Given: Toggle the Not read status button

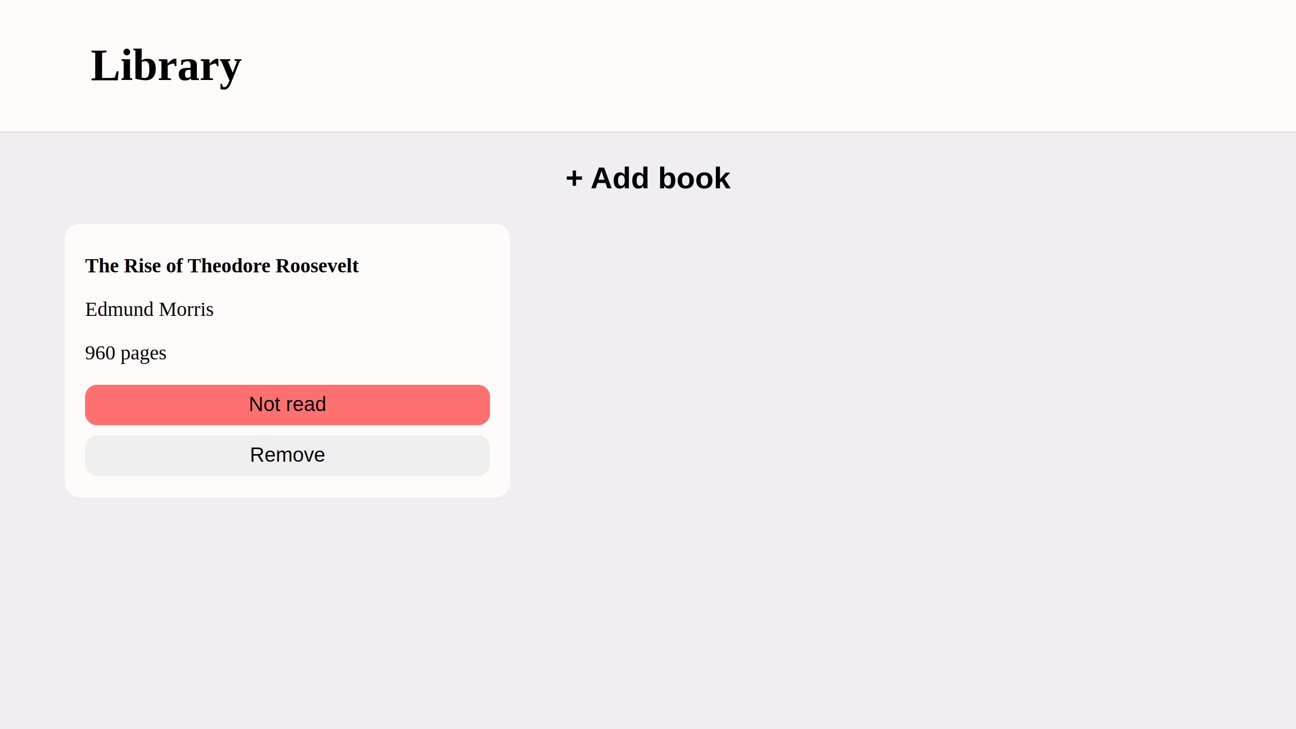Looking at the screenshot, I should click(288, 404).
